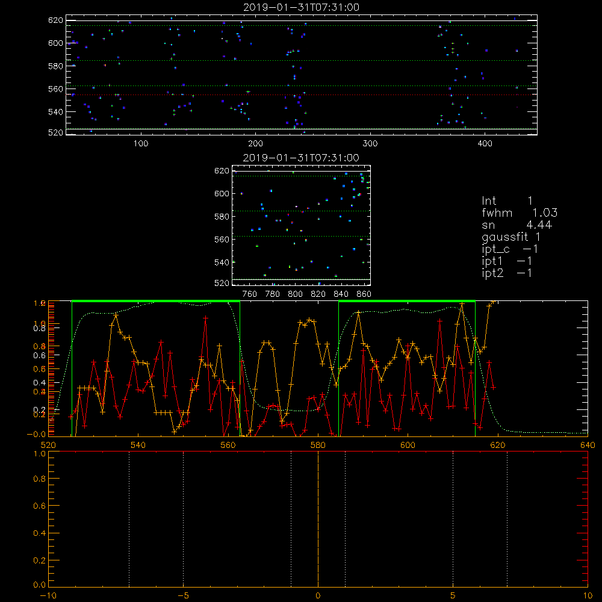Click the 860 x-axis label of middle plot
Image resolution: width=602 pixels, height=602 pixels.
click(364, 294)
